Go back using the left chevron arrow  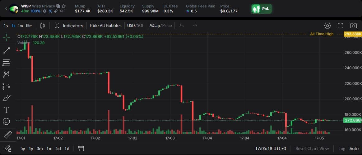point(6,9)
